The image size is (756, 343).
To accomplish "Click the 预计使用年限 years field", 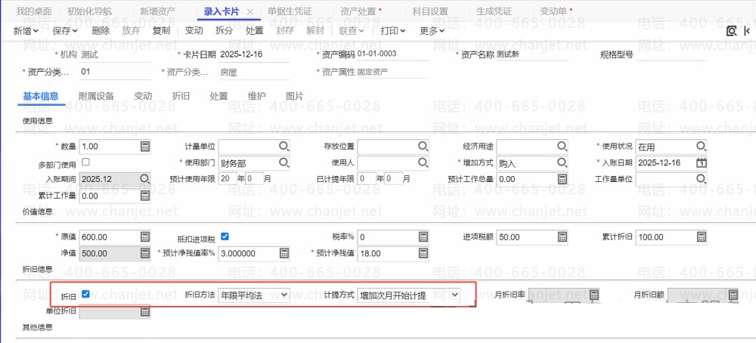I will (227, 179).
